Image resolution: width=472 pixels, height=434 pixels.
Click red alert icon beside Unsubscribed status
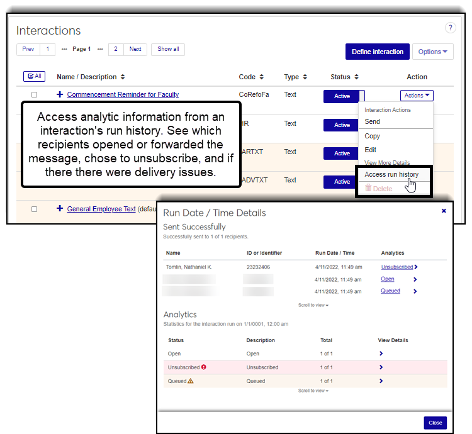[204, 367]
